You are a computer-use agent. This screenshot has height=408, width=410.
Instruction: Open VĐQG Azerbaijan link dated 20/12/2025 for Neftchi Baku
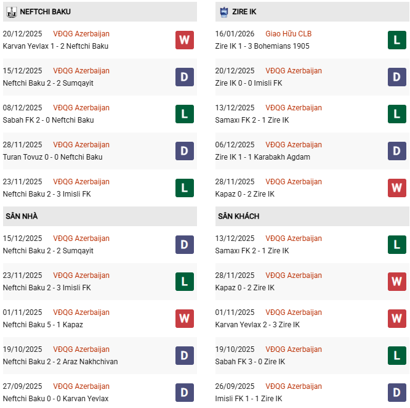81,34
